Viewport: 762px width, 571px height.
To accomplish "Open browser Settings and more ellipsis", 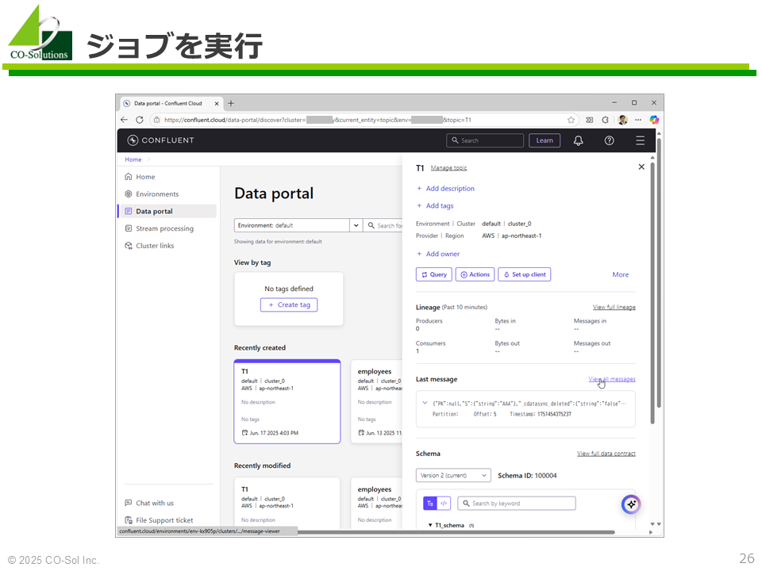I will (638, 120).
